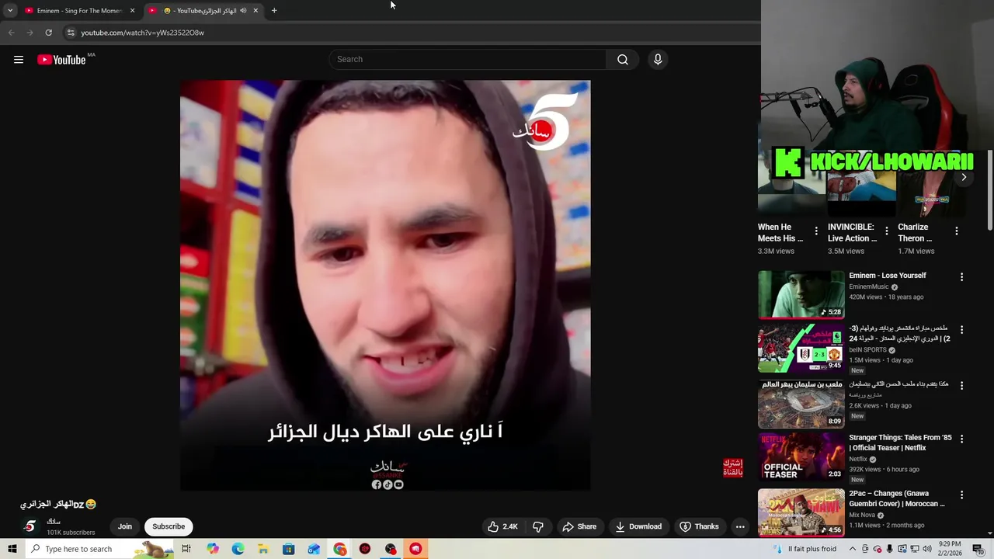Image resolution: width=994 pixels, height=559 pixels.
Task: Download this video
Action: pyautogui.click(x=638, y=526)
